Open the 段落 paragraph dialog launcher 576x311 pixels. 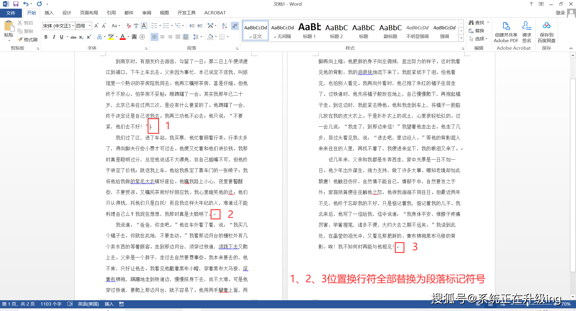pyautogui.click(x=237, y=48)
